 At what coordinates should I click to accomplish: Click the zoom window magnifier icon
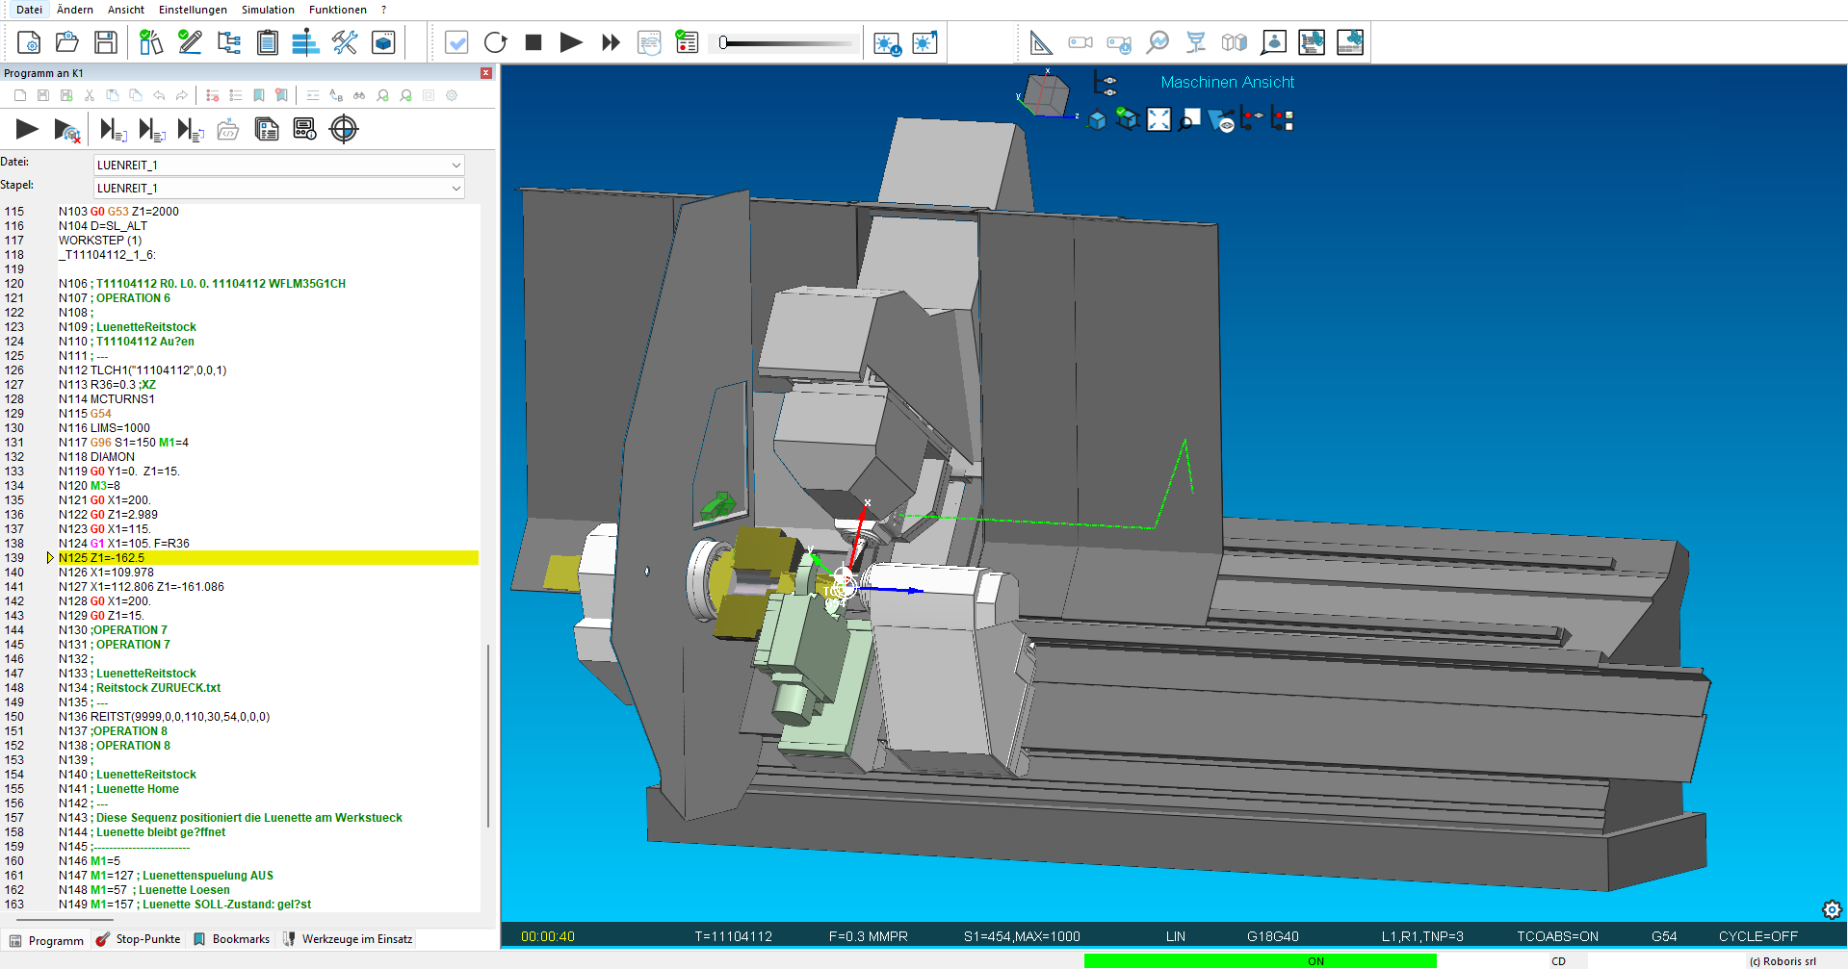[x=1189, y=119]
